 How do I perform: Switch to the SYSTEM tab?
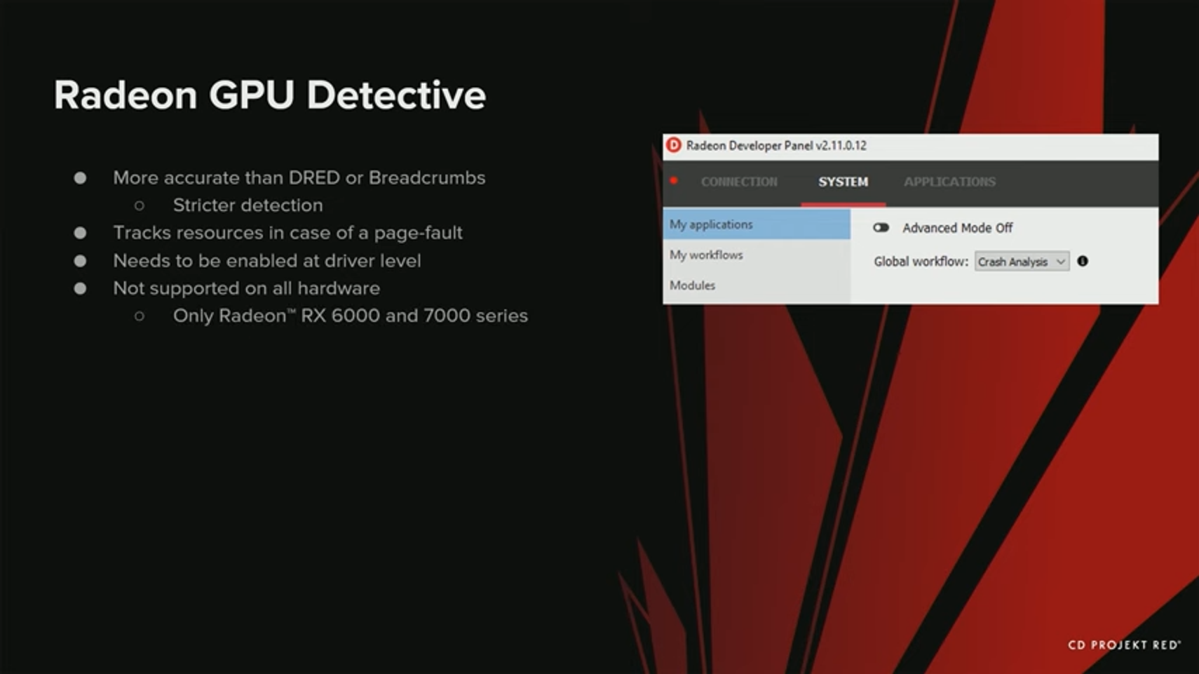(843, 182)
